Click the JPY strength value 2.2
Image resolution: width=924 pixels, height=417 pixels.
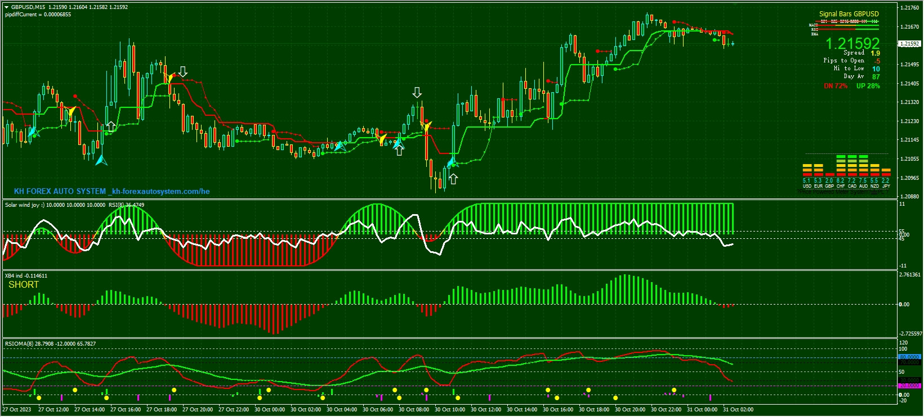click(x=886, y=181)
